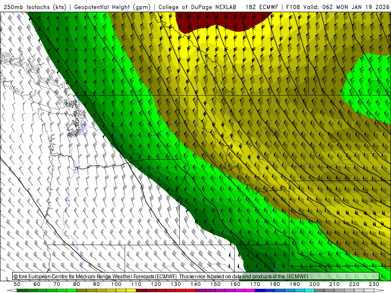
Task: Click the '250mb Isotachs (kts)' title text
Action: 35,7
